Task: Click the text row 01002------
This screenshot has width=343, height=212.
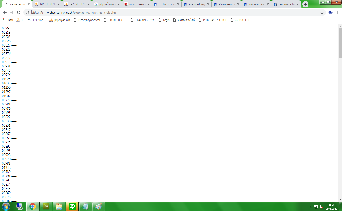Action: [x=10, y=96]
